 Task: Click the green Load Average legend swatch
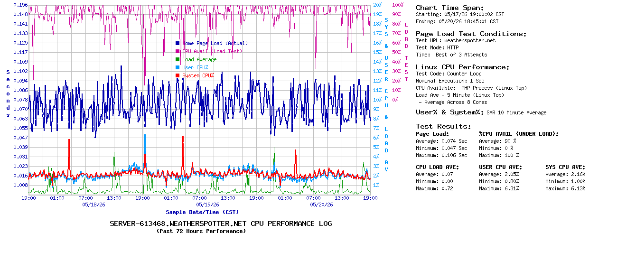178,59
